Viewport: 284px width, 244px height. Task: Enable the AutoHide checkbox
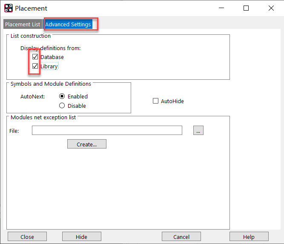(x=156, y=101)
